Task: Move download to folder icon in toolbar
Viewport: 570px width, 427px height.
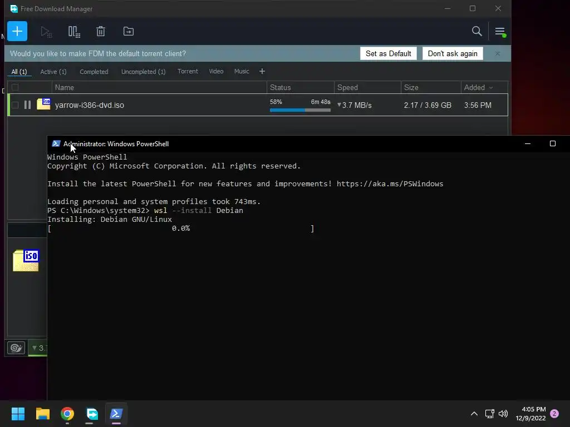Action: click(129, 31)
